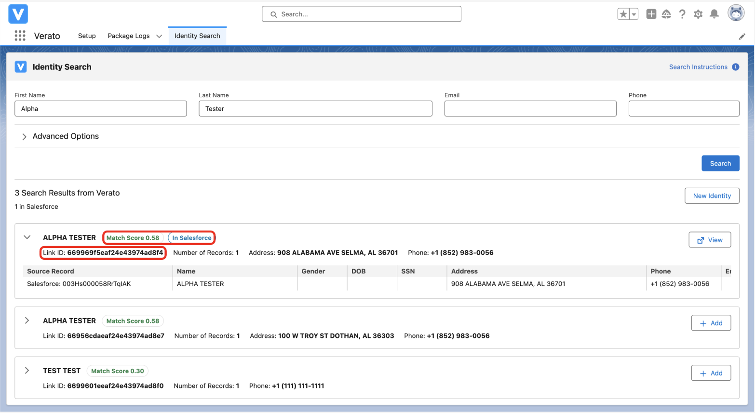Click the Match Score 0.30 badge
The width and height of the screenshot is (755, 413).
tap(118, 371)
